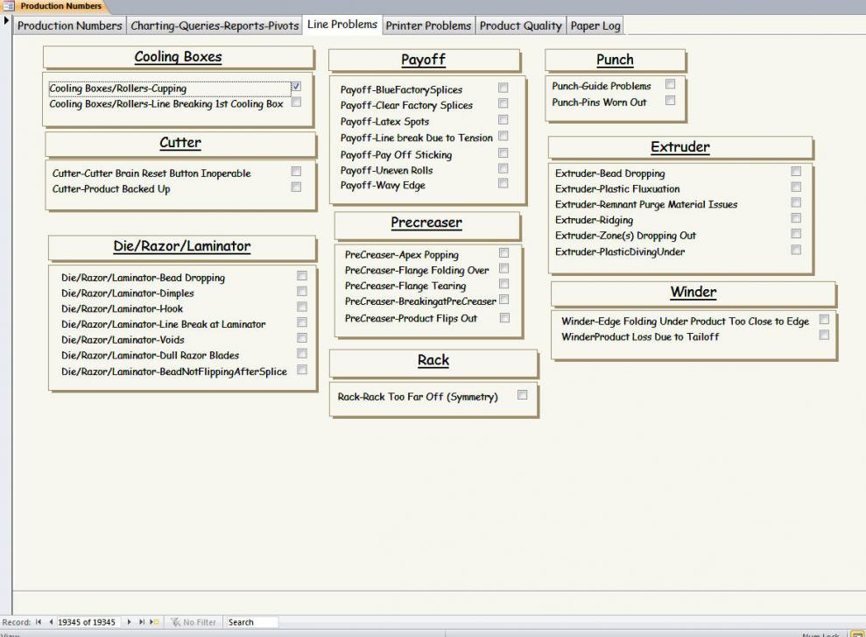Select the Line Problems tab
The image size is (866, 637).
coord(342,25)
